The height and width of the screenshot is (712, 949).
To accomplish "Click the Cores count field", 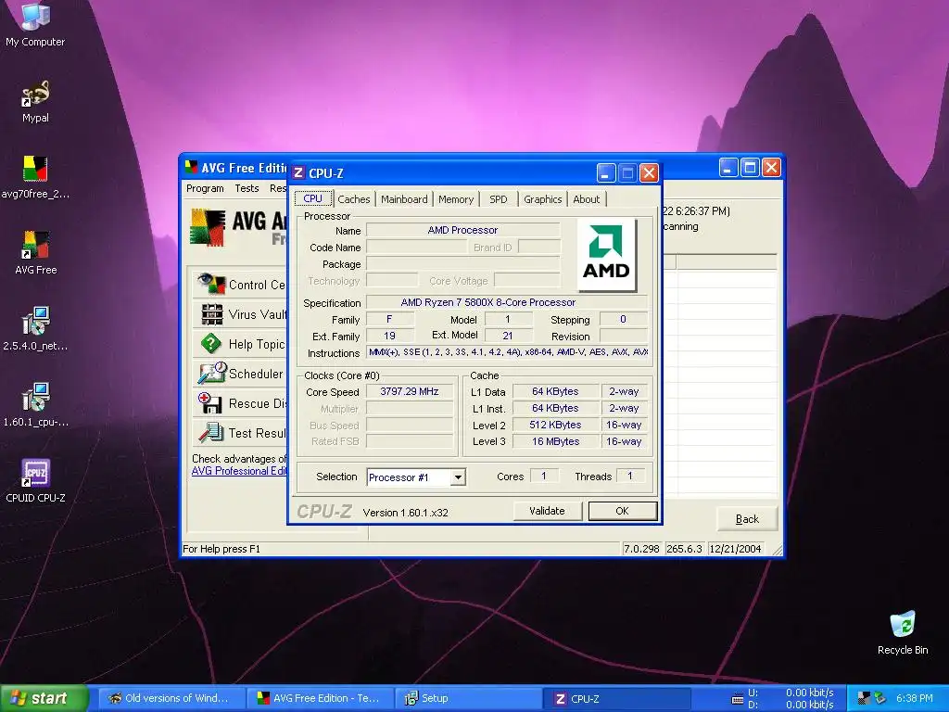I will [544, 476].
